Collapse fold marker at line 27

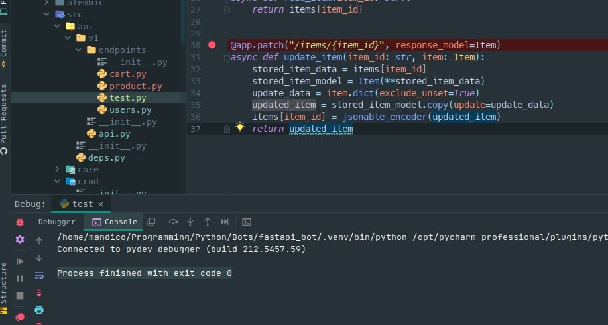(x=227, y=10)
